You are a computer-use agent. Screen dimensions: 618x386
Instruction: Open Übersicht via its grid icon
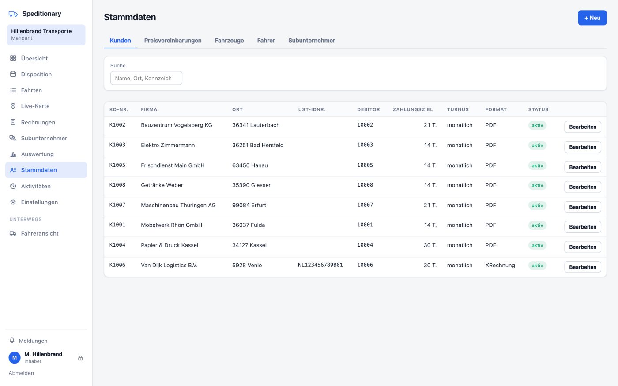pos(13,58)
